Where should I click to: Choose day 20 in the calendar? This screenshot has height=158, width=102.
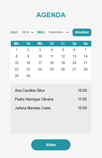pyautogui.click(x=74, y=63)
